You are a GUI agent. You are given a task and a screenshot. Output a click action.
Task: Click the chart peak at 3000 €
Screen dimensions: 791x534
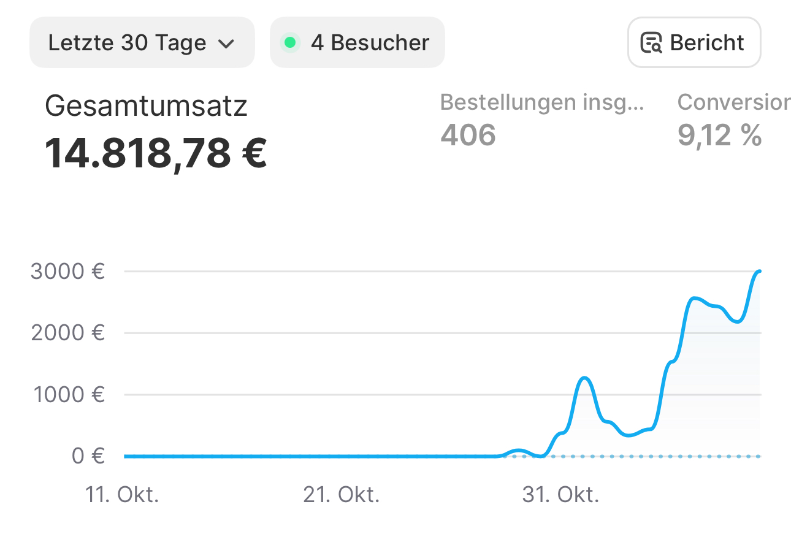click(x=759, y=271)
